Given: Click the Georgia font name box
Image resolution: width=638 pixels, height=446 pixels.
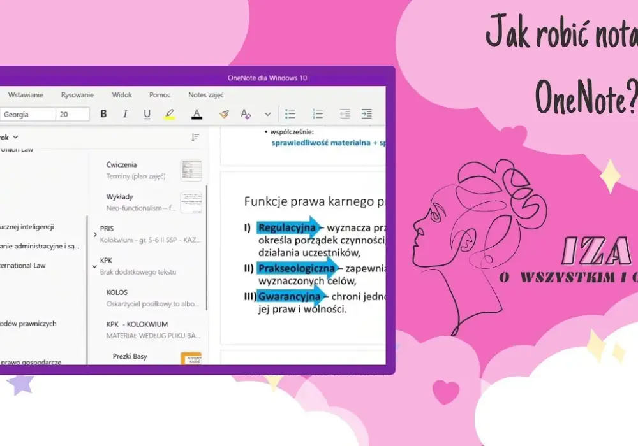Looking at the screenshot, I should (x=27, y=115).
